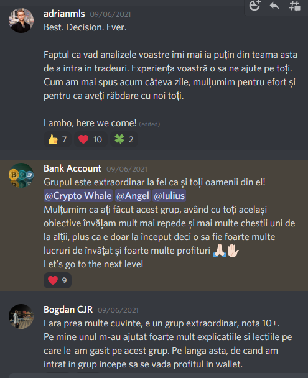Click timestamp on Bogdan CJR message
The height and width of the screenshot is (378, 308).
118,310
